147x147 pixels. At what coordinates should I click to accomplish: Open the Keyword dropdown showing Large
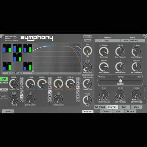click(107, 41)
